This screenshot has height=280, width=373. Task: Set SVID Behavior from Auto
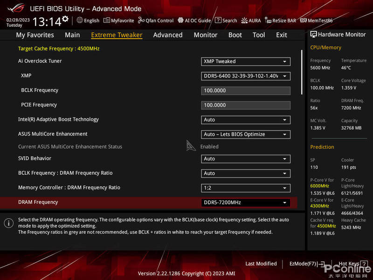tap(246, 159)
